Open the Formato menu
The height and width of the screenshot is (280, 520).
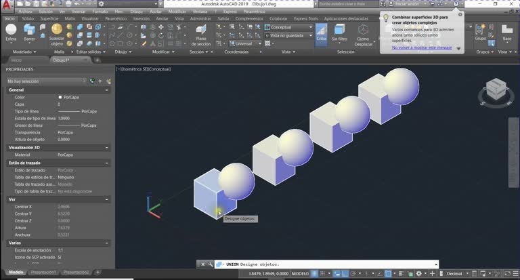pyautogui.click(x=100, y=12)
